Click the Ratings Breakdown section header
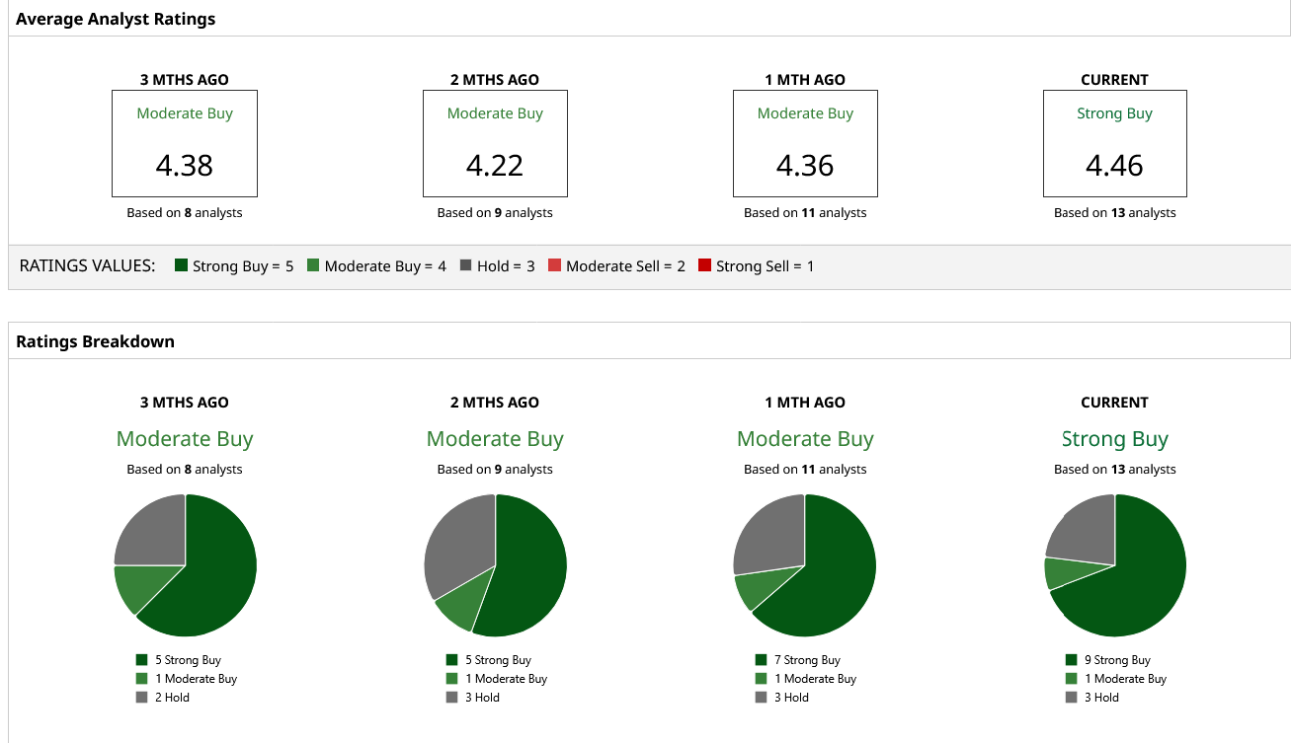1292x743 pixels. tap(95, 341)
